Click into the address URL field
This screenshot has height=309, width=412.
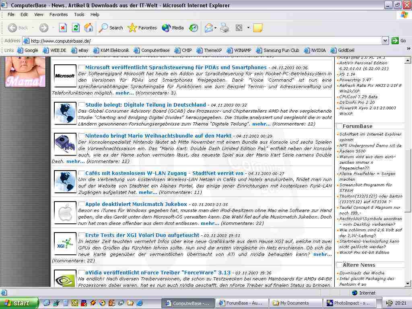[202, 41]
